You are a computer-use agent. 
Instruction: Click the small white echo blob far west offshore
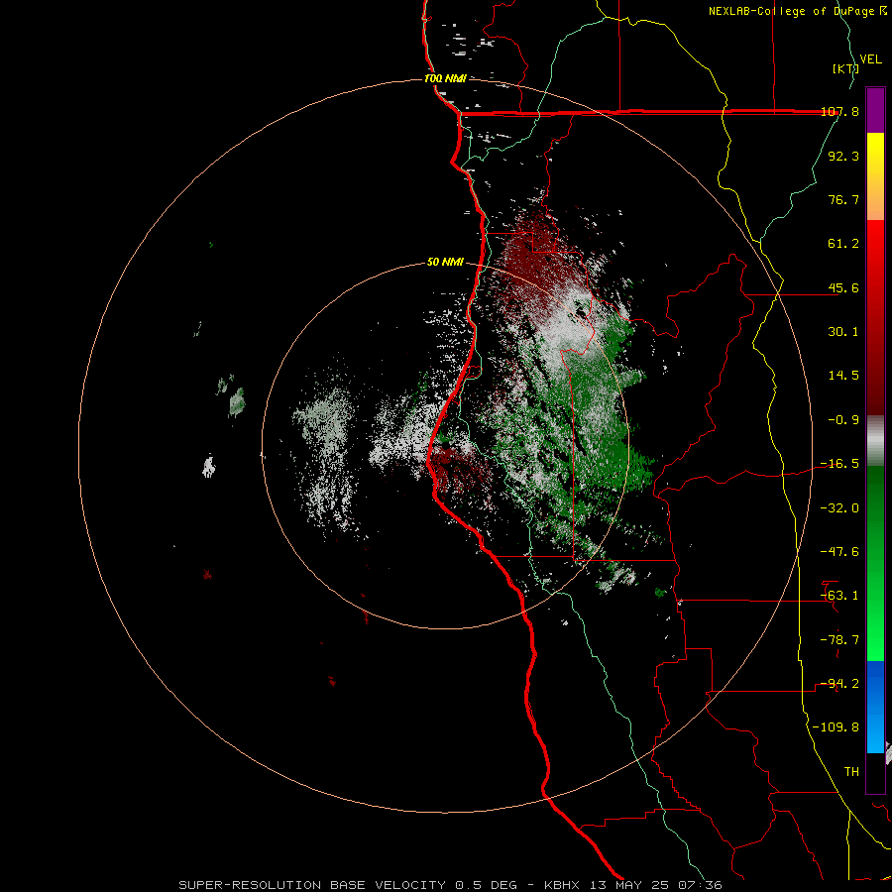[x=209, y=467]
